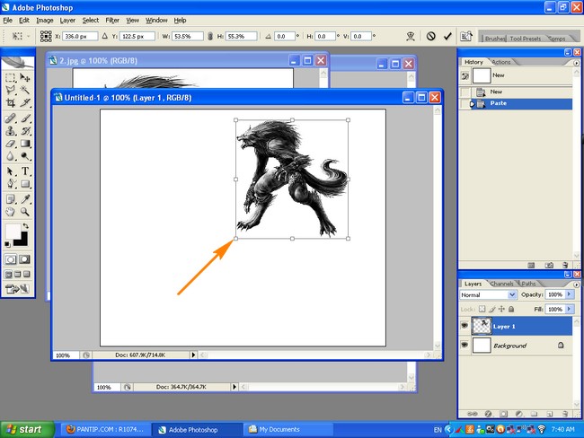Toggle maintain aspect ratio chain link

pos(210,36)
